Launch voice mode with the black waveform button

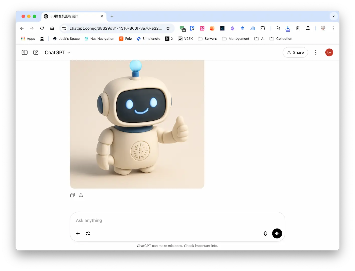[x=277, y=233]
